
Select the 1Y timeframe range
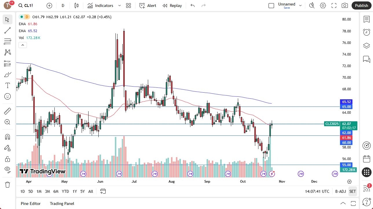coord(74,191)
